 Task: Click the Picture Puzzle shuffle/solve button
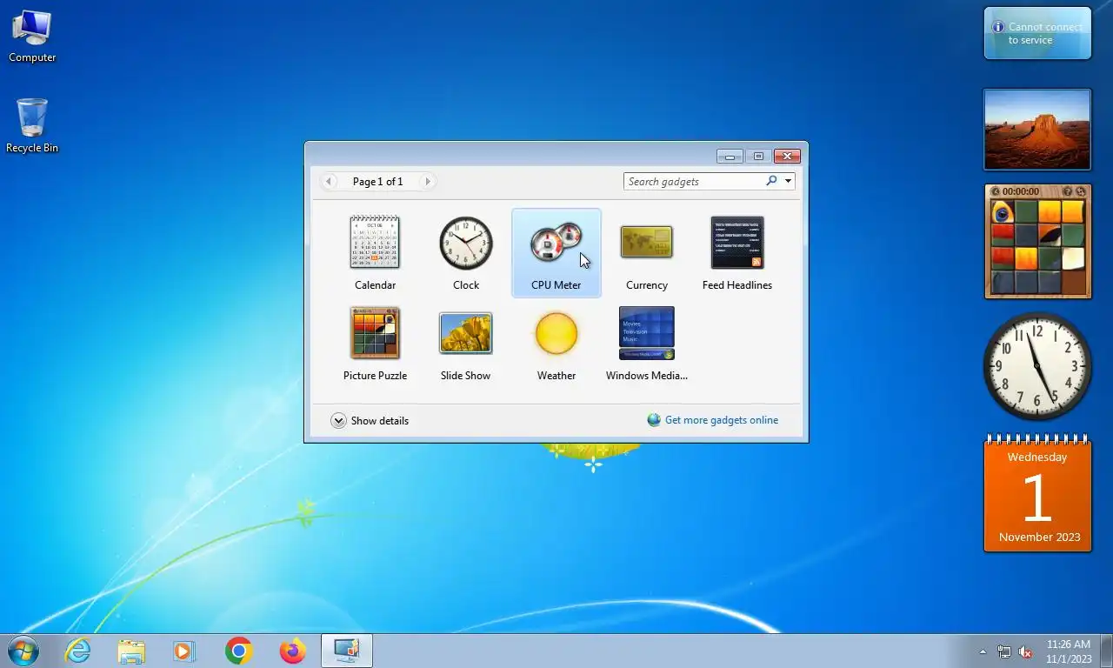pyautogui.click(x=1081, y=191)
